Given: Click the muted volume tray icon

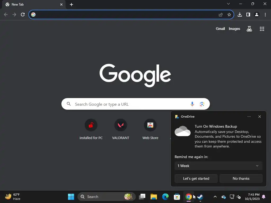Looking at the screenshot, I should click(x=239, y=197).
